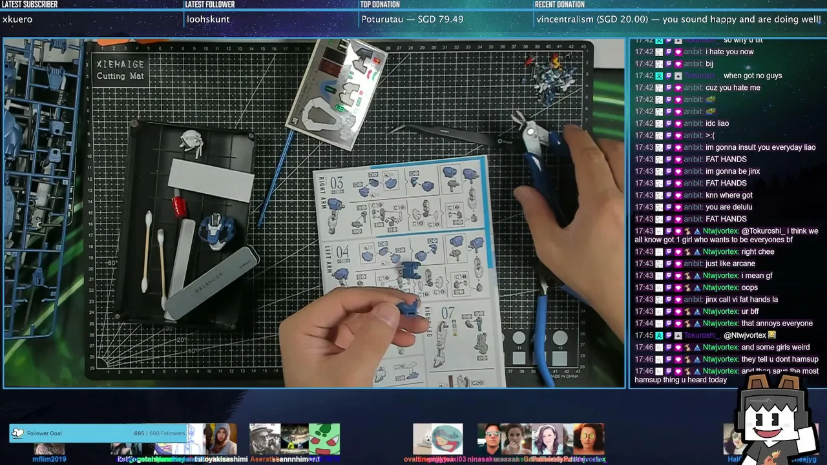827x465 pixels.
Task: Click the latest subscriber name 'xkuero'
Action: tap(17, 19)
